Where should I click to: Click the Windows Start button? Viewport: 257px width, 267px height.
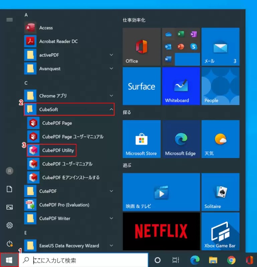pos(9,260)
